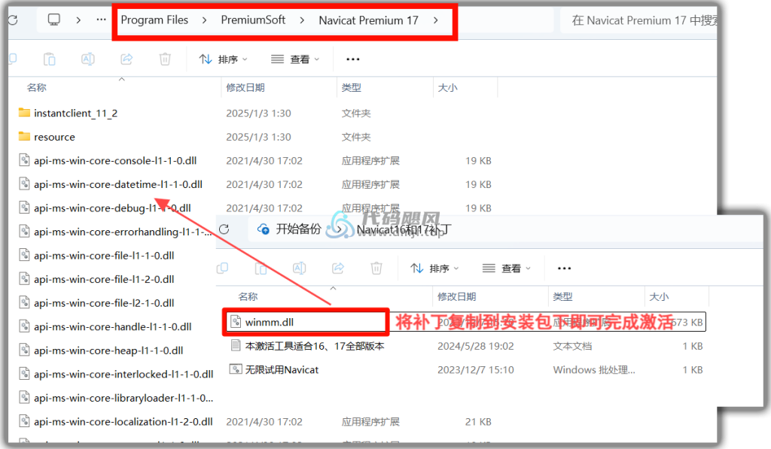Open more options ellipsis in back window toolbar

pos(352,59)
